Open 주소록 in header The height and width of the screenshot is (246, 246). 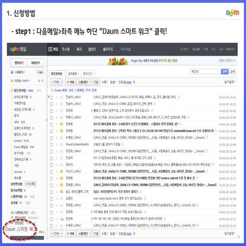[x=66, y=49]
